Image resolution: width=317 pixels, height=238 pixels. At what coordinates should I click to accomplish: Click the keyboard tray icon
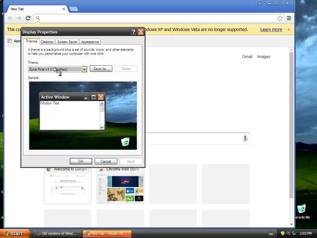tap(271, 234)
